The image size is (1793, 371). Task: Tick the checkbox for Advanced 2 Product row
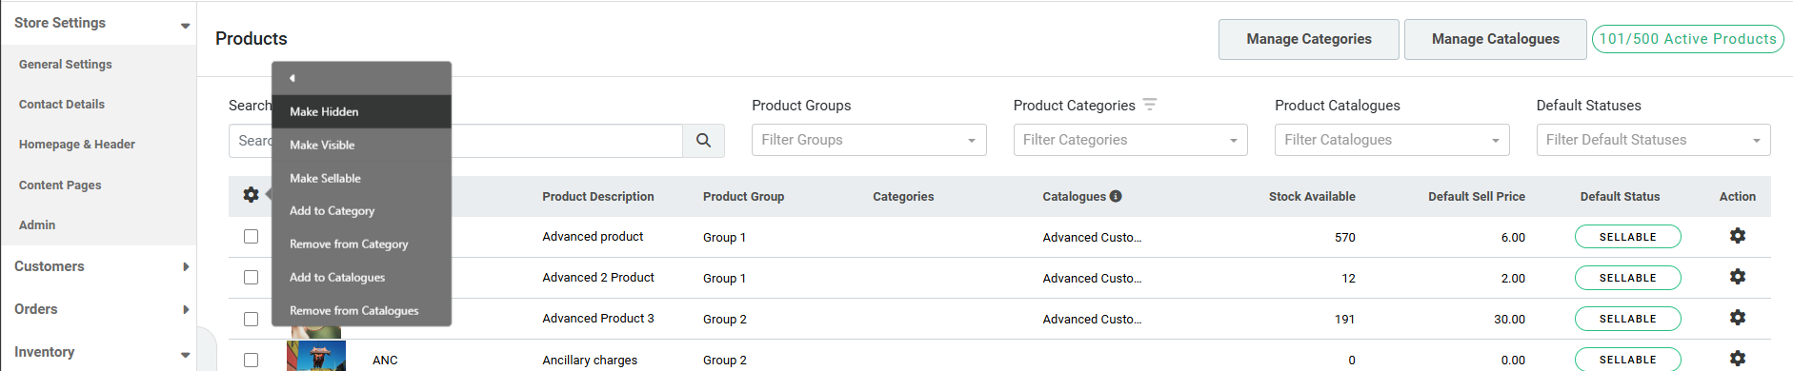pyautogui.click(x=251, y=277)
